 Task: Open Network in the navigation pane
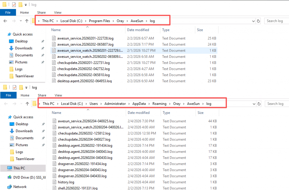(x=19, y=187)
